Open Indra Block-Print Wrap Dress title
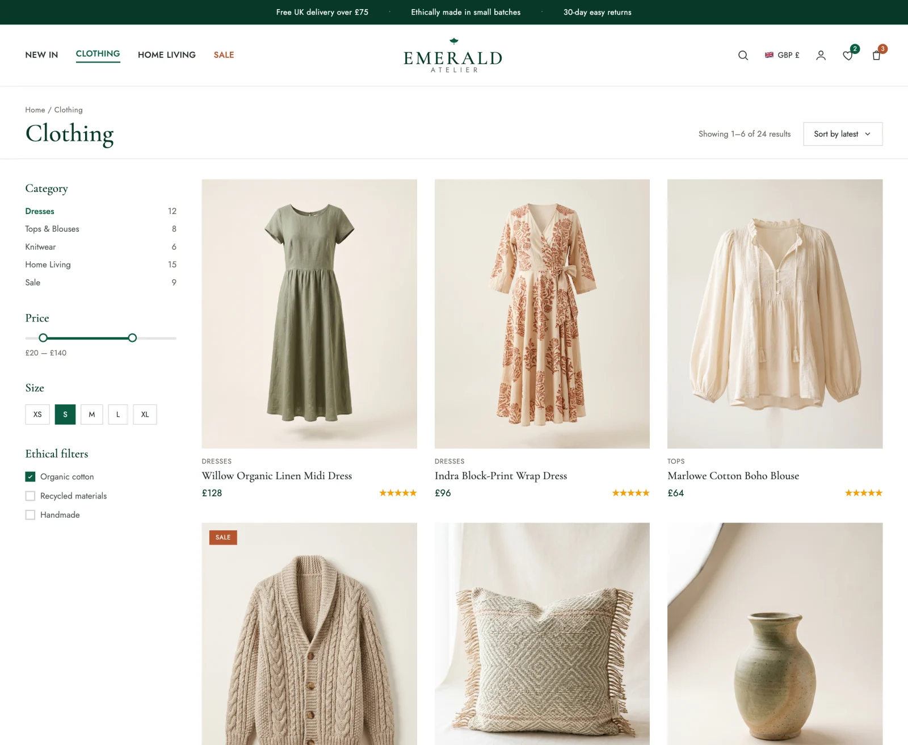 501,476
